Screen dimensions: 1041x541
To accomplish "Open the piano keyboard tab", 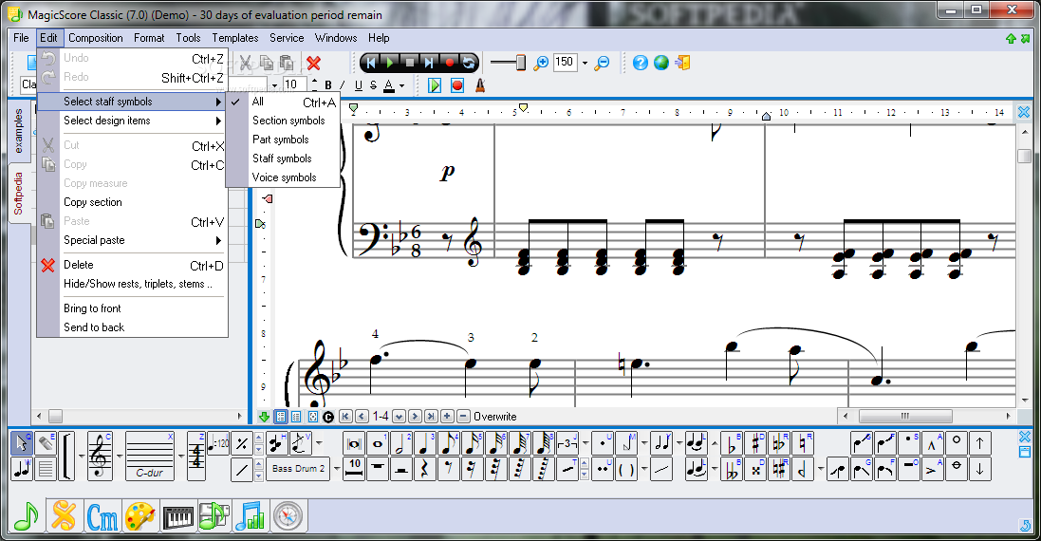I will 177,516.
